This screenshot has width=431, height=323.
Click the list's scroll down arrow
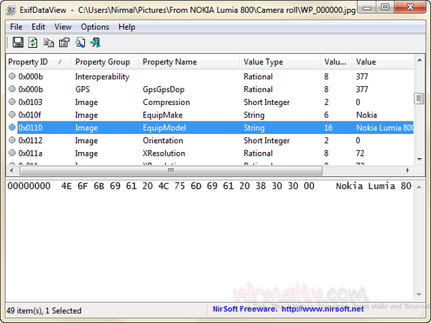tap(420, 159)
